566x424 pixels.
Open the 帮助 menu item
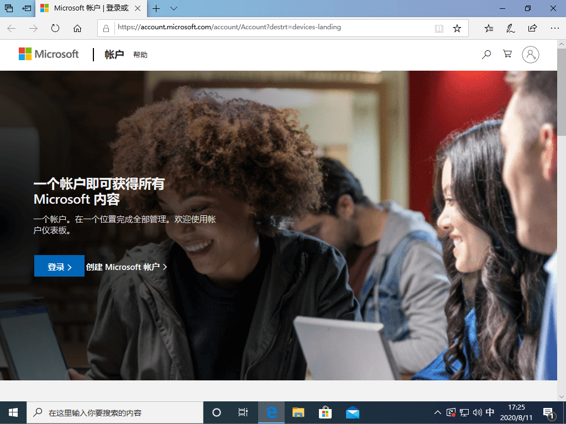pyautogui.click(x=140, y=55)
